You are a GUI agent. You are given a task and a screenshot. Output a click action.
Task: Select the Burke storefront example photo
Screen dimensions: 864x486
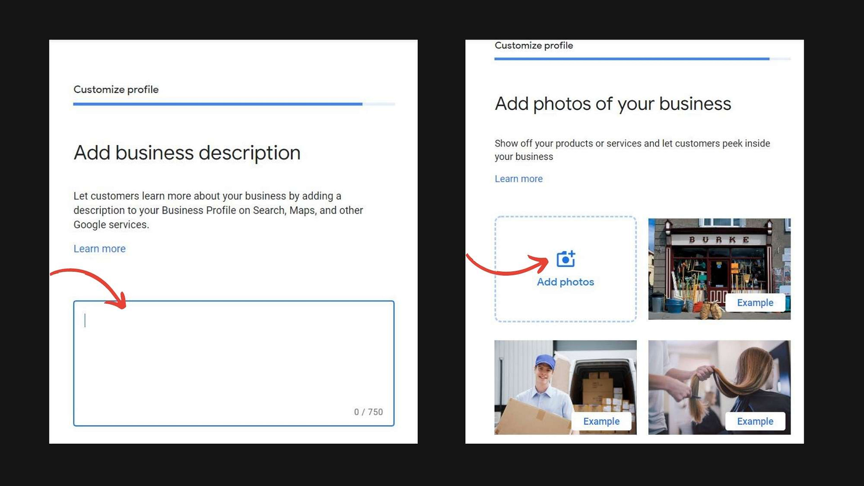(x=719, y=269)
